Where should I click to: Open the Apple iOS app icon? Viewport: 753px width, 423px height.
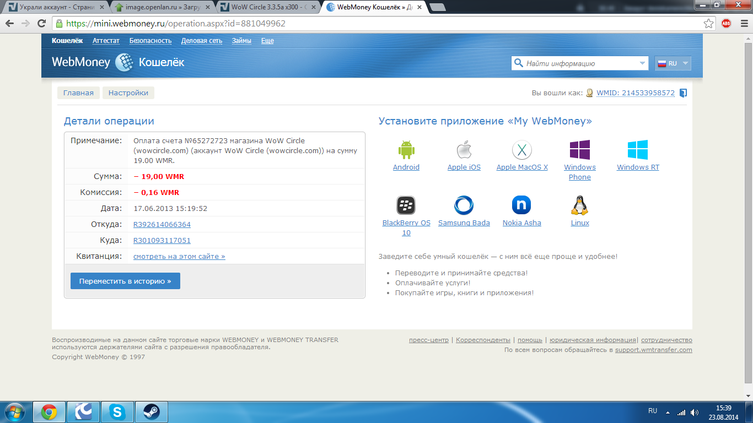click(464, 150)
